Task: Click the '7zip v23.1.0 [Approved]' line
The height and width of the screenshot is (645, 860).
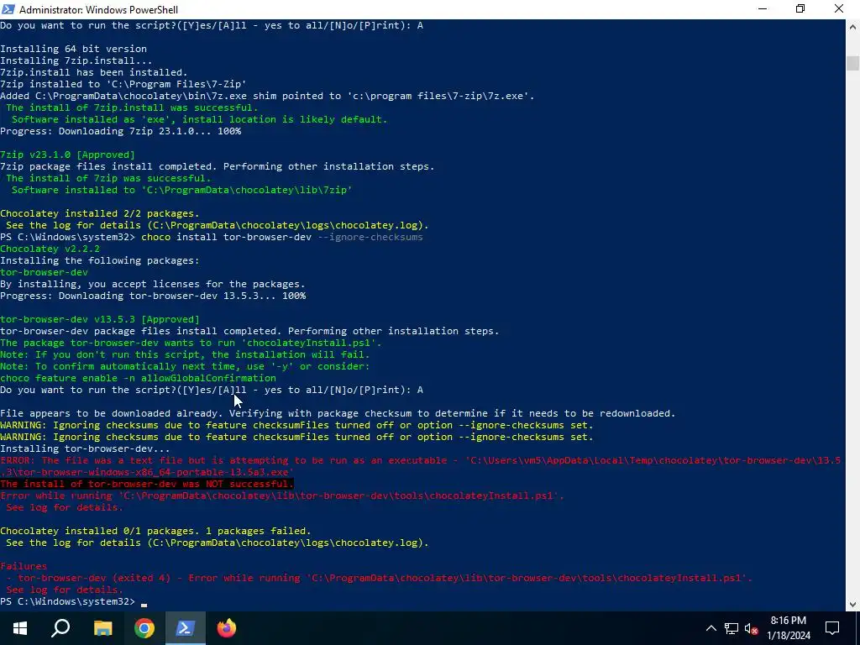Action: click(67, 155)
